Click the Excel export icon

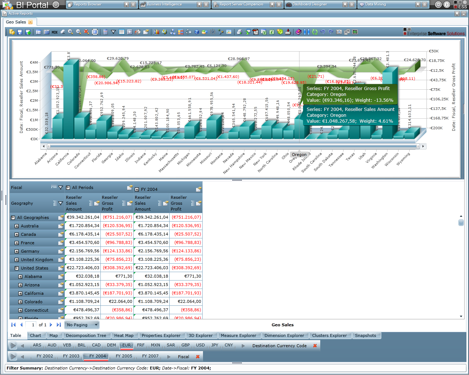(272, 32)
